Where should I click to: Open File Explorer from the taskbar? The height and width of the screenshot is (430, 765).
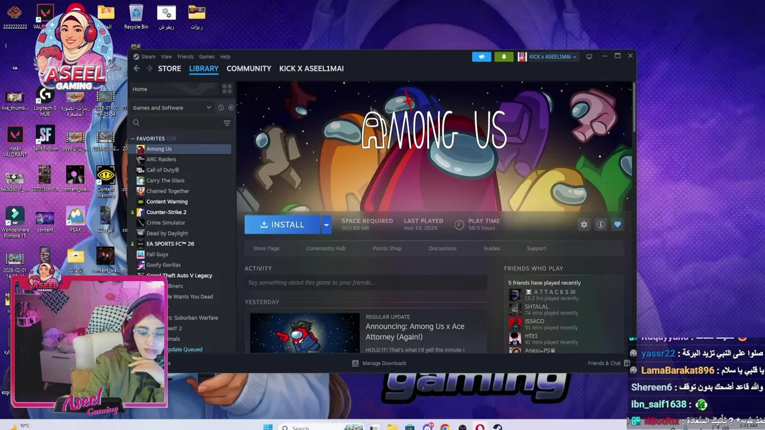pyautogui.click(x=392, y=427)
